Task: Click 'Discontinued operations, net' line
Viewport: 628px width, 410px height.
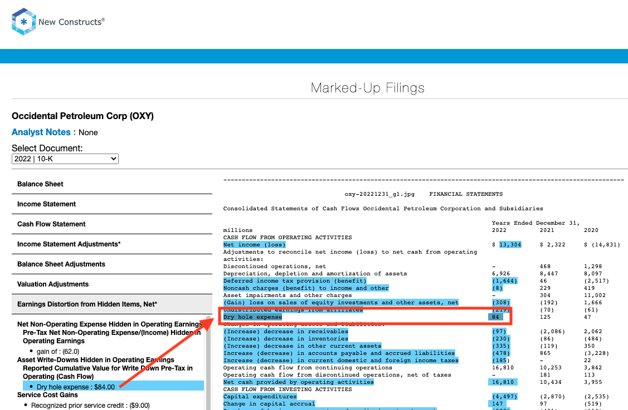Action: 275,266
